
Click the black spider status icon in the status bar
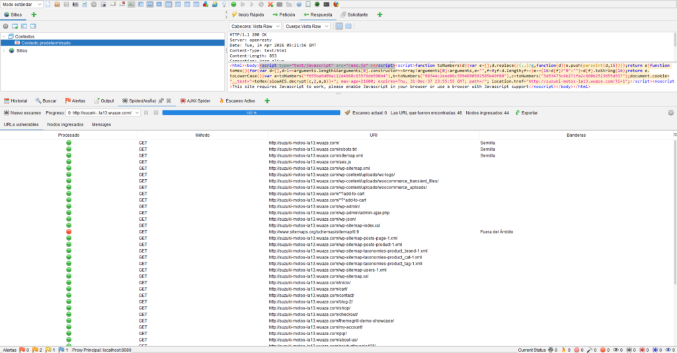pyautogui.click(x=629, y=350)
